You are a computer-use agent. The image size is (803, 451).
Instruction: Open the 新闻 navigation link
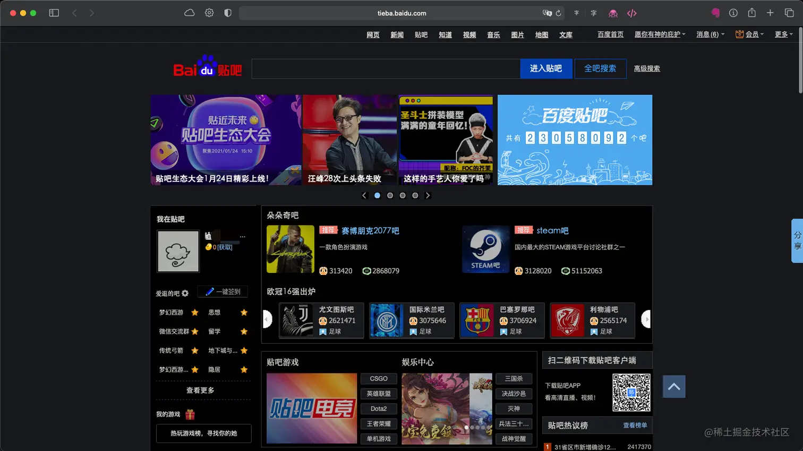click(x=397, y=35)
